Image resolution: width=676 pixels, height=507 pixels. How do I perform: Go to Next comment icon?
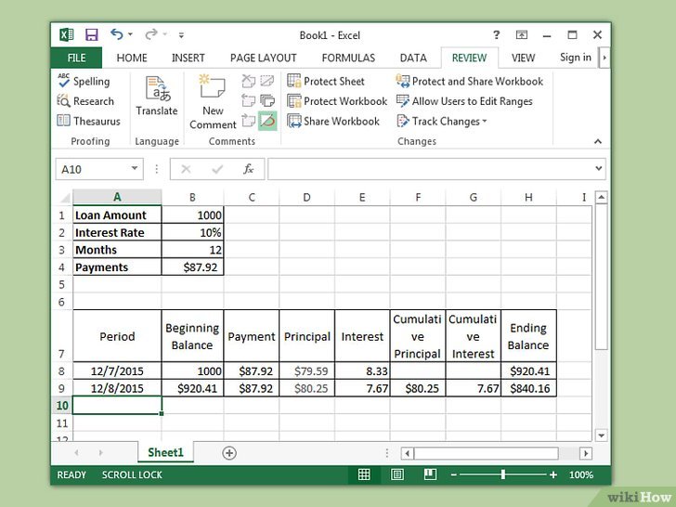248,121
